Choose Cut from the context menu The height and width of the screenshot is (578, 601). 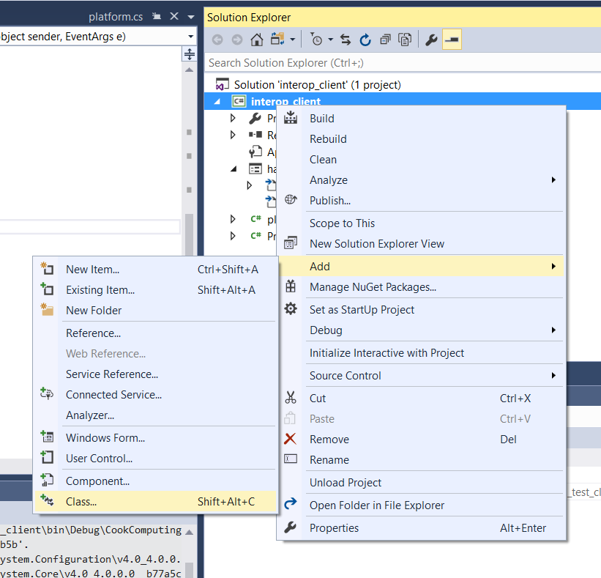pos(421,398)
